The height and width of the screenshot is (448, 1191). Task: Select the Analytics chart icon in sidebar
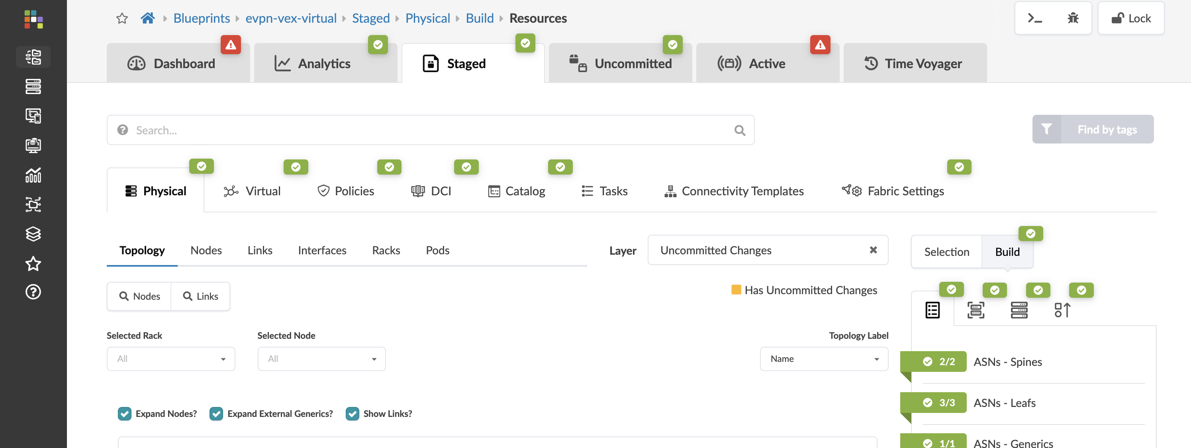click(33, 175)
